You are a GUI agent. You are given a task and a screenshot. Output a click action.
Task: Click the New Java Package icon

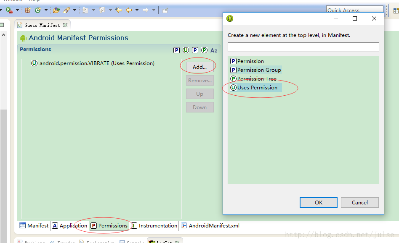pyautogui.click(x=28, y=10)
